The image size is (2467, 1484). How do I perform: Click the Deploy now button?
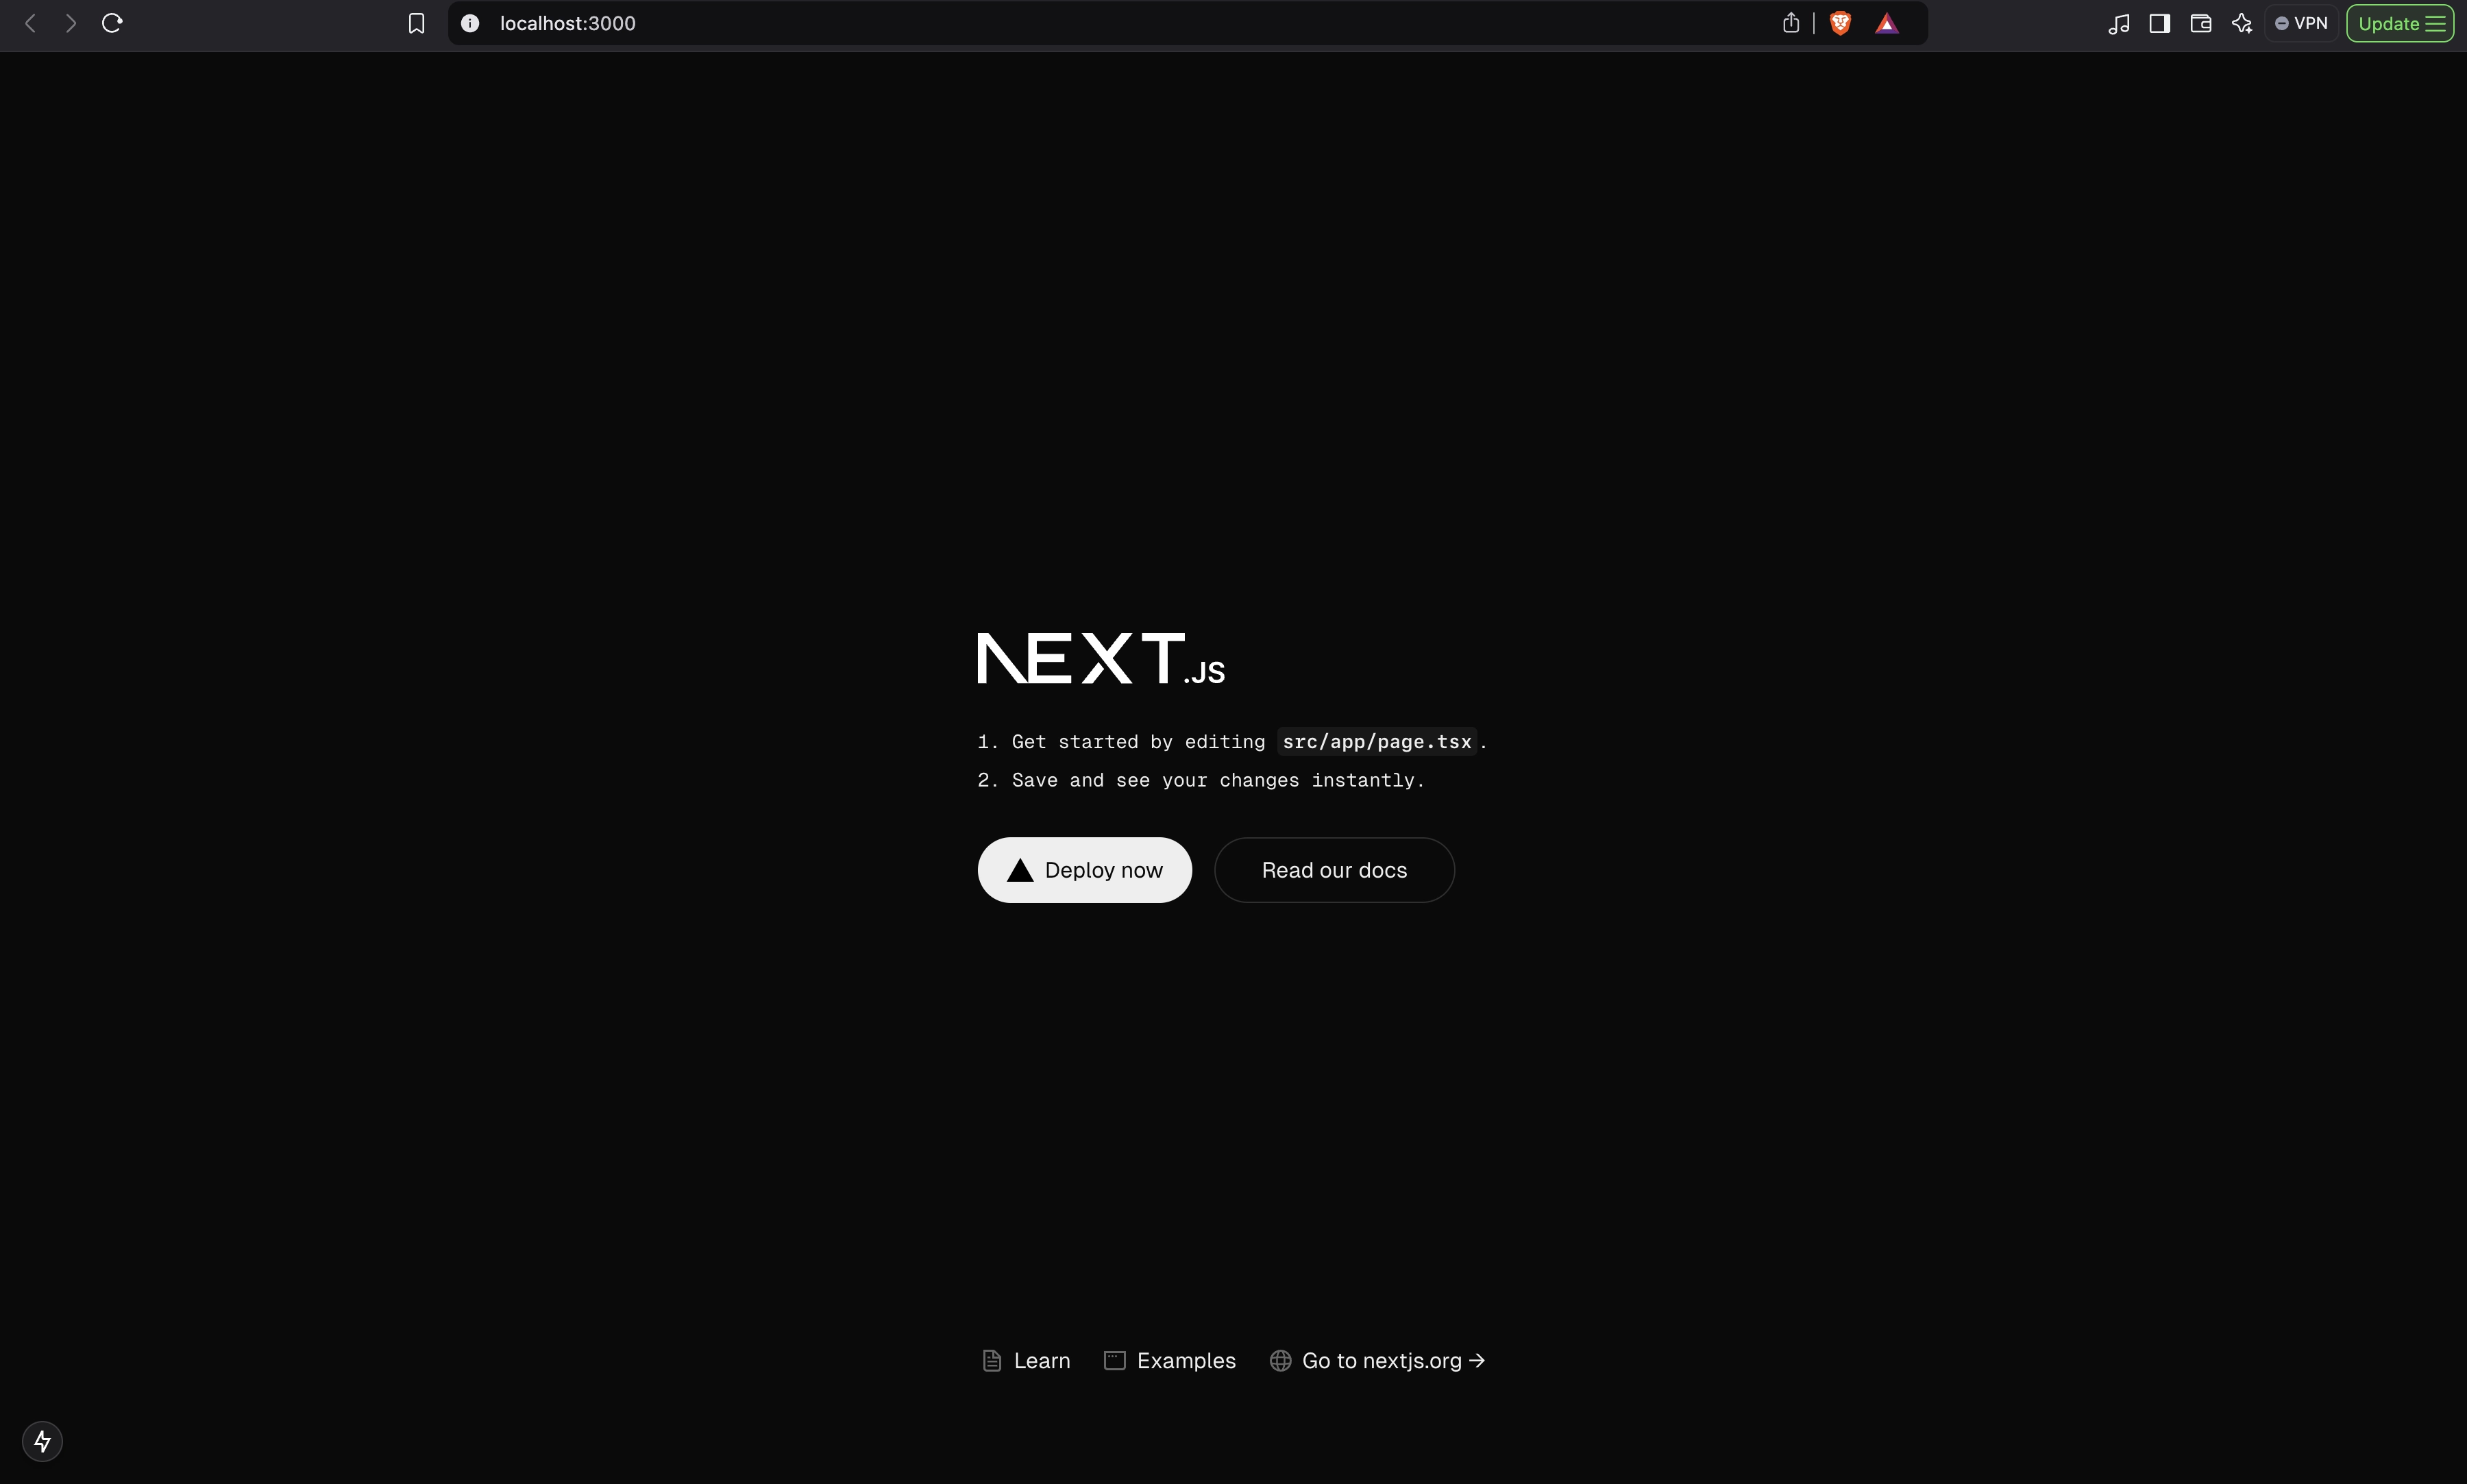pos(1083,869)
